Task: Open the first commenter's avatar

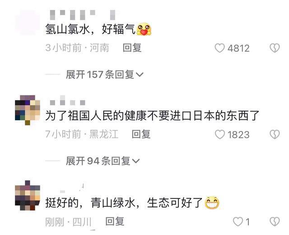Action: click(x=28, y=22)
